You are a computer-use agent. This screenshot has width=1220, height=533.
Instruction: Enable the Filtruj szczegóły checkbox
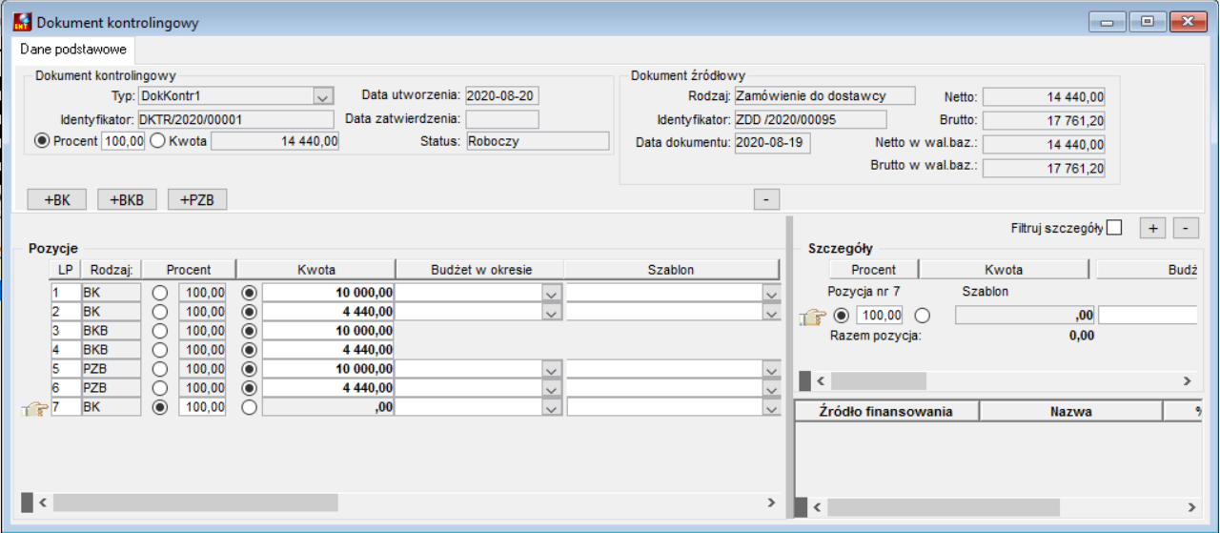tap(1115, 228)
